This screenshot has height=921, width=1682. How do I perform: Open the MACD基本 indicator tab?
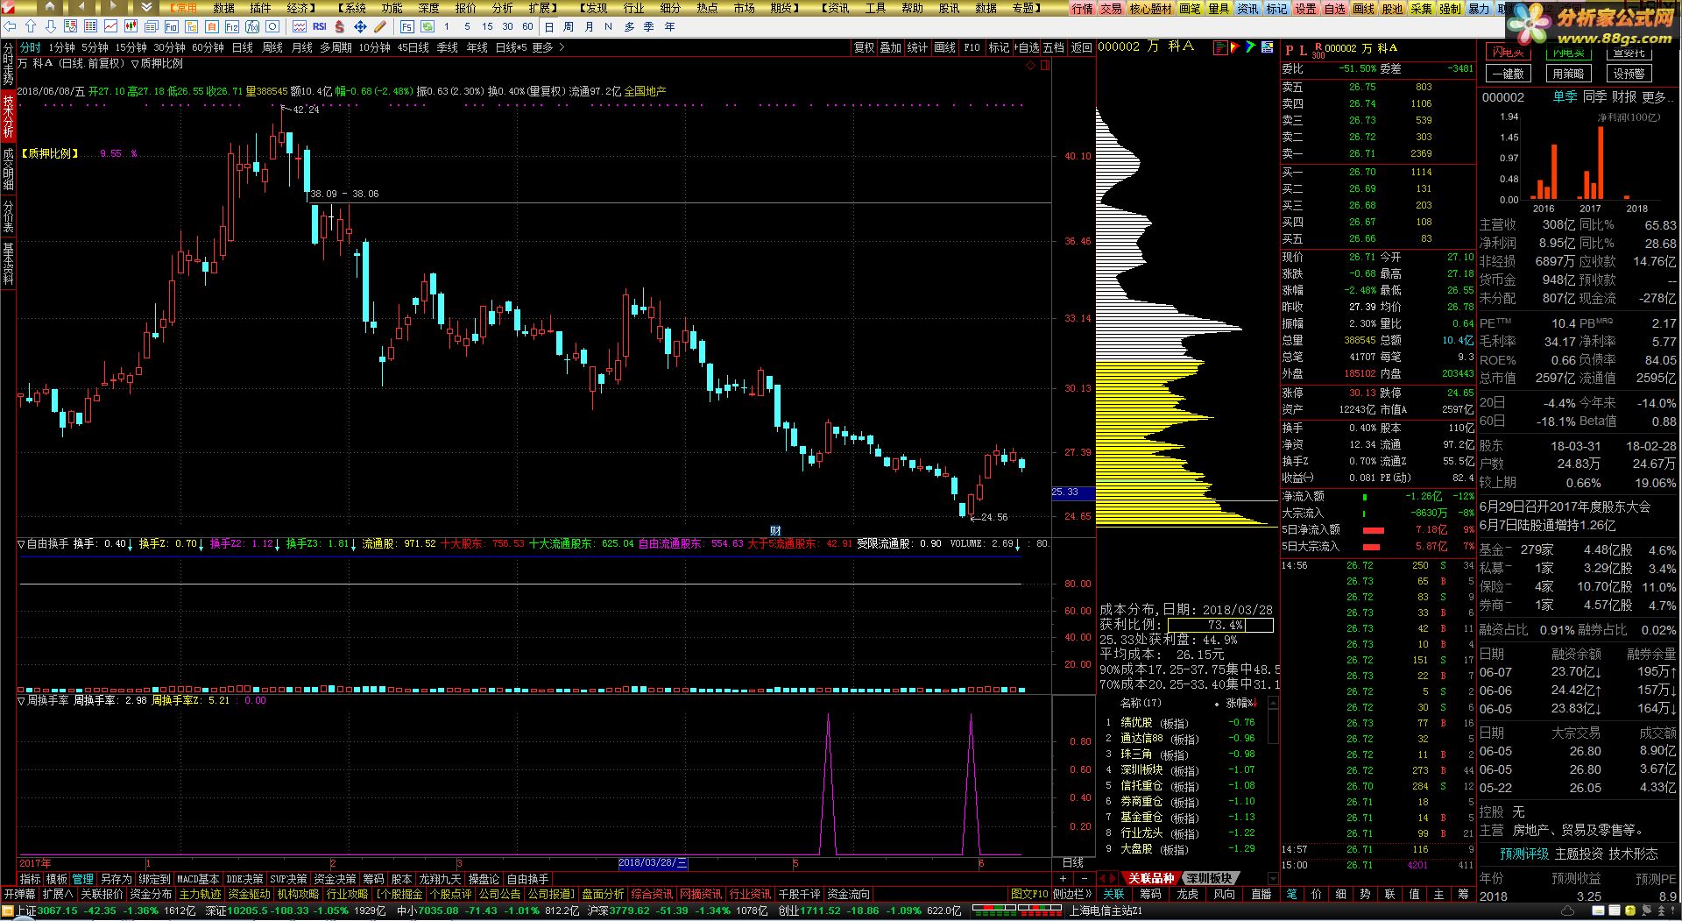tap(198, 879)
